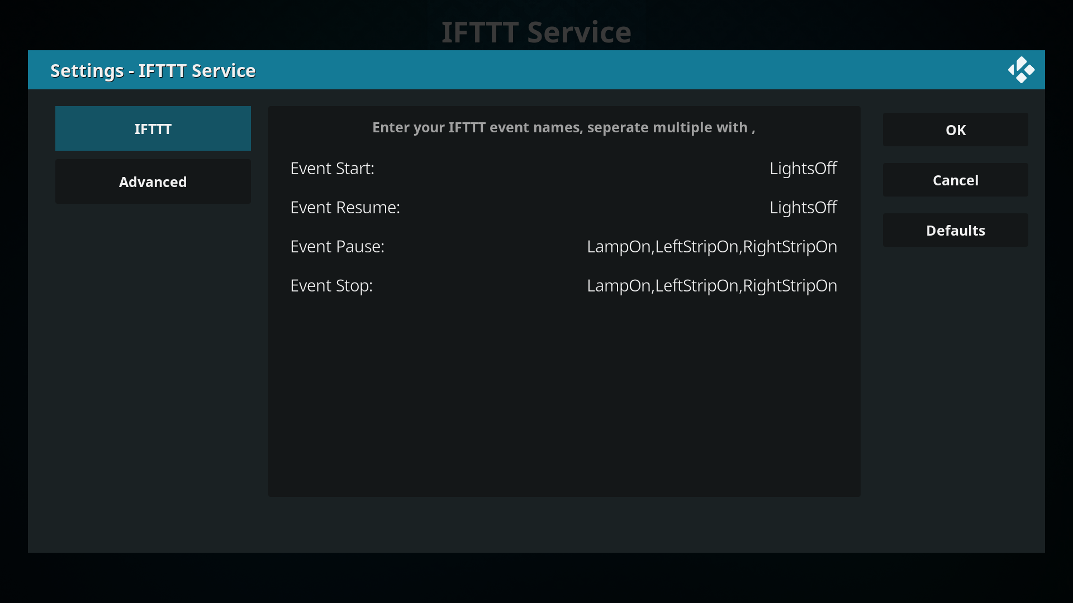The height and width of the screenshot is (603, 1073).
Task: Click the 'Event Pause:' label
Action: pos(337,247)
